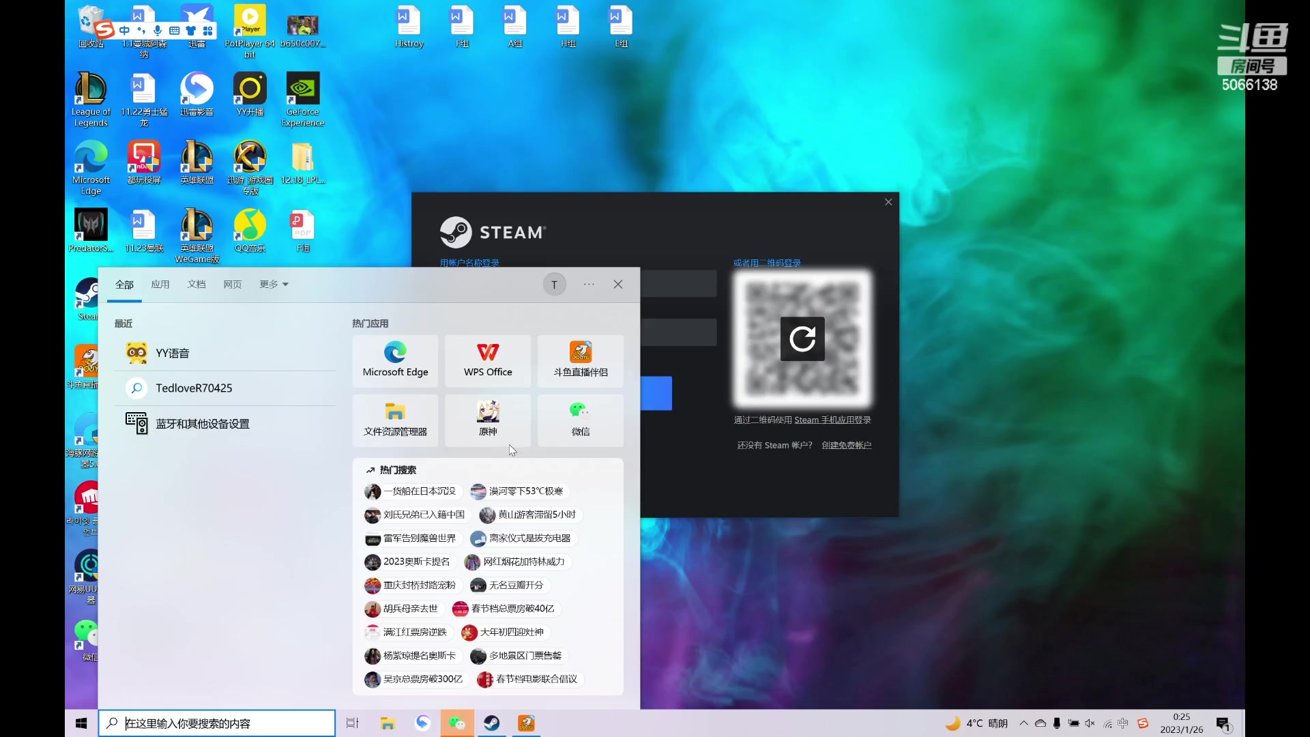Open Steam from the taskbar

click(x=492, y=723)
